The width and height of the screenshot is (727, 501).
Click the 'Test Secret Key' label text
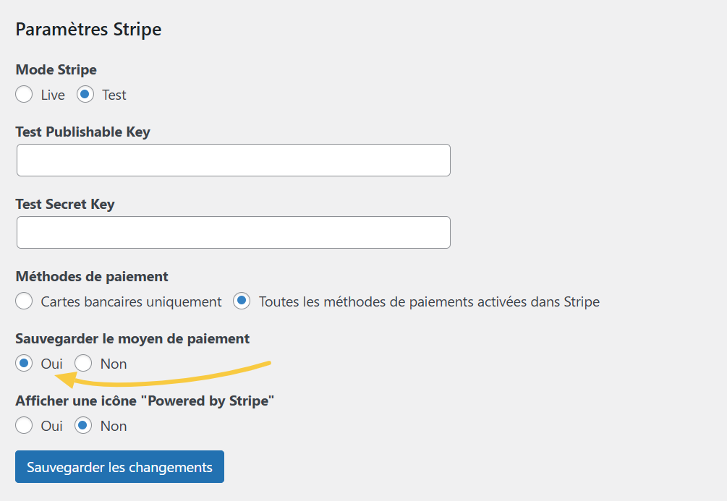65,204
